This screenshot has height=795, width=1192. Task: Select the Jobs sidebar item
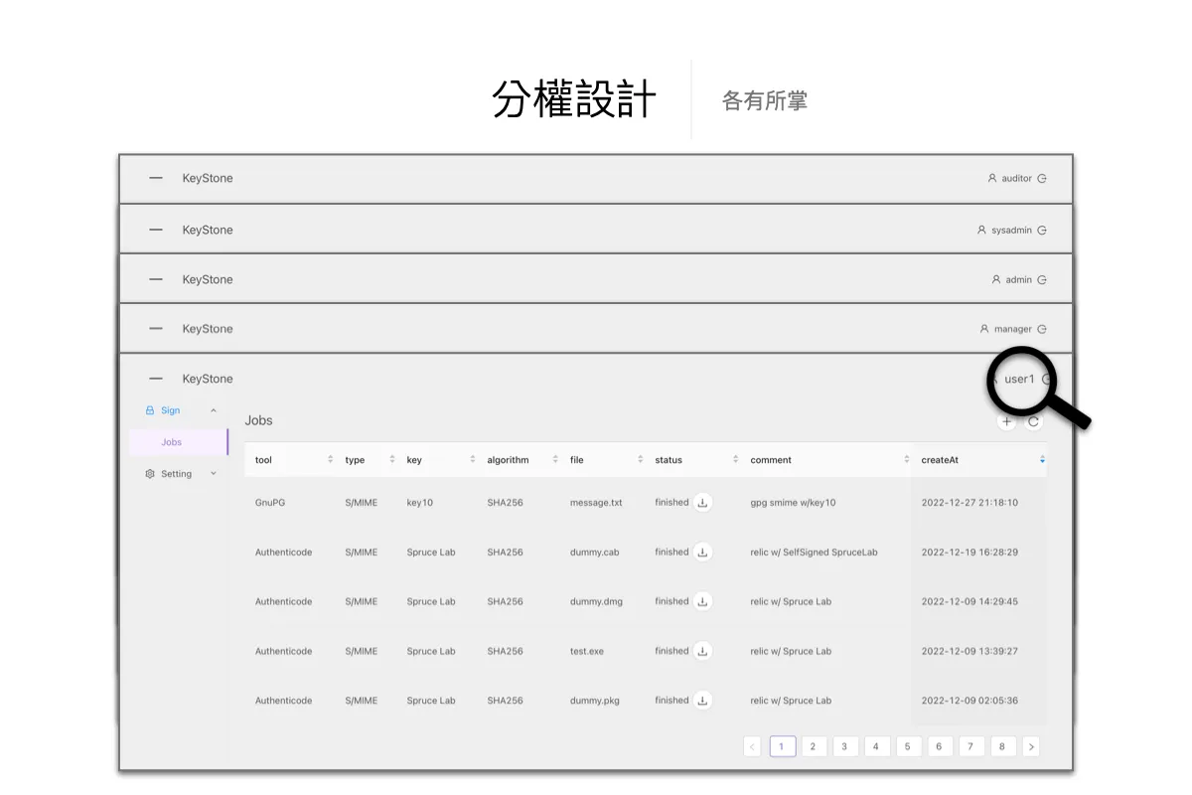pos(171,441)
